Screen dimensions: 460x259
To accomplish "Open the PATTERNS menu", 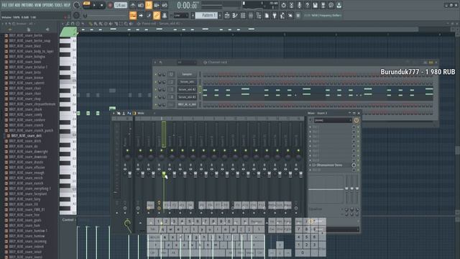I will pos(27,5).
